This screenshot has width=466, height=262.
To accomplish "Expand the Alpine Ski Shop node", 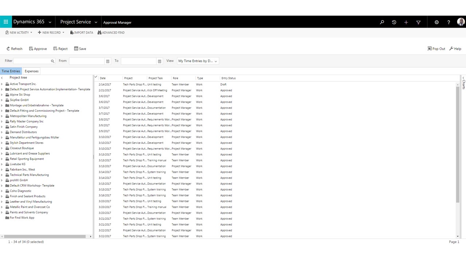I will tap(2, 95).
